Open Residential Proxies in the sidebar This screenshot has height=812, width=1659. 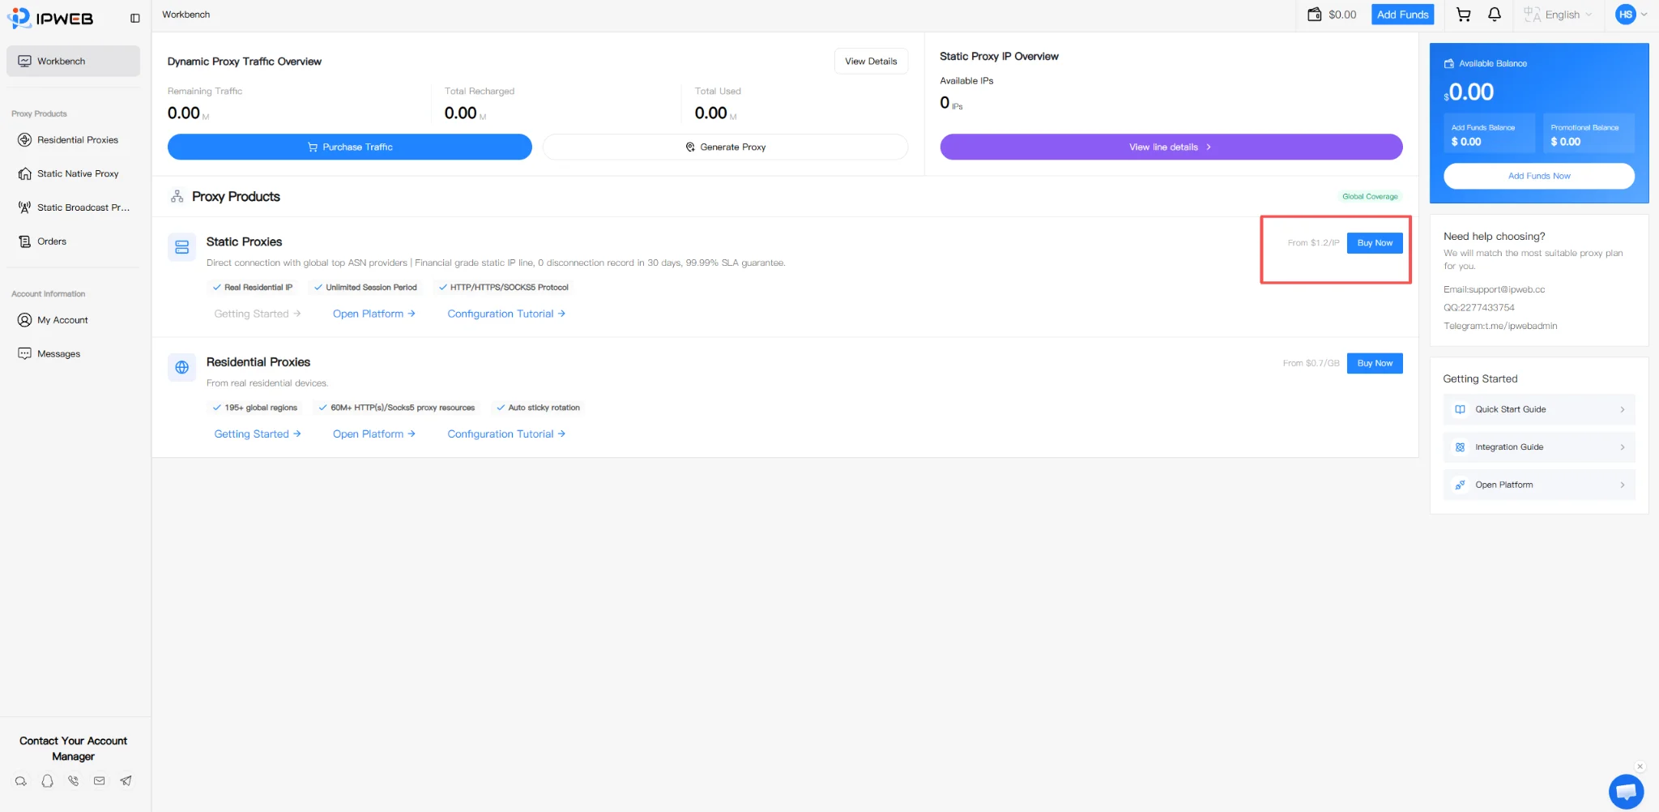pos(73,139)
